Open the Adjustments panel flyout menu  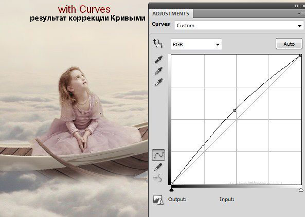click(301, 13)
